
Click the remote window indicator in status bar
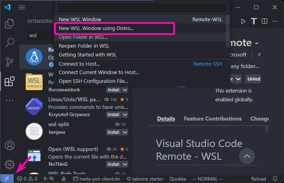coord(7,179)
